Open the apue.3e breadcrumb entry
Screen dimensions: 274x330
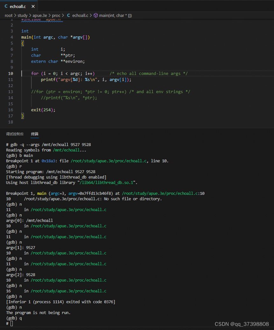39,15
